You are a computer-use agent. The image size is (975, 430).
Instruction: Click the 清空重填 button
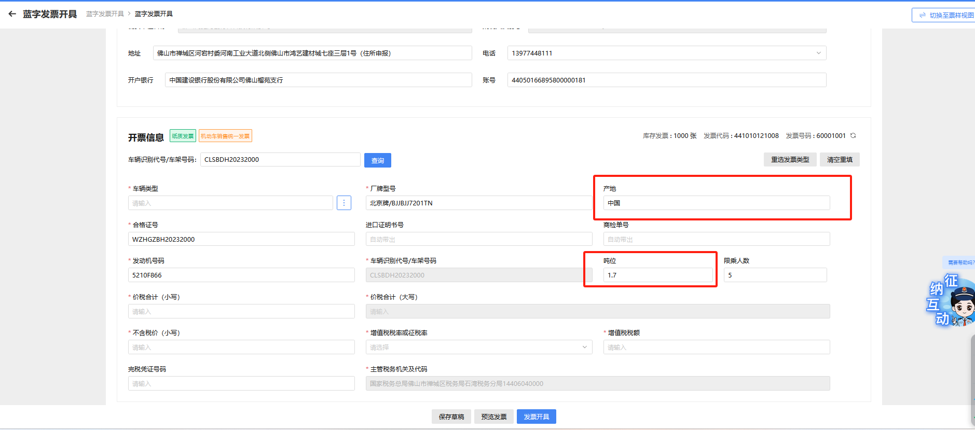[840, 160]
